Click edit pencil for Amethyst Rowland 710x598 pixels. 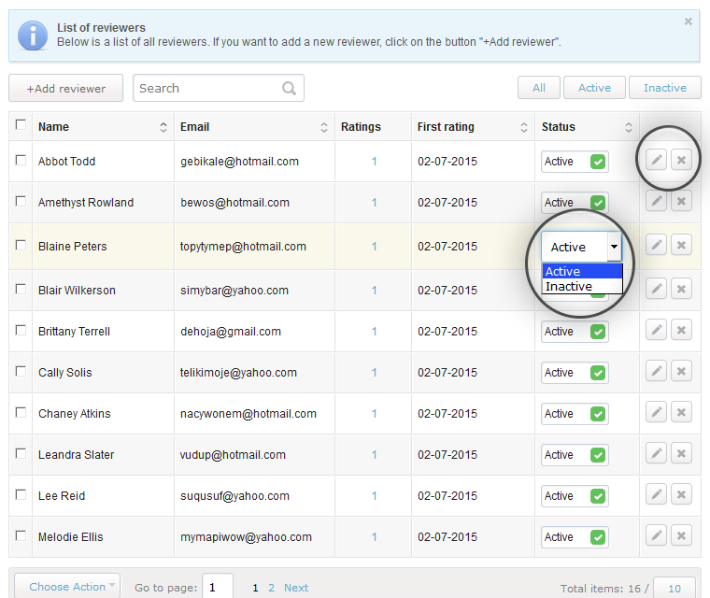(656, 201)
